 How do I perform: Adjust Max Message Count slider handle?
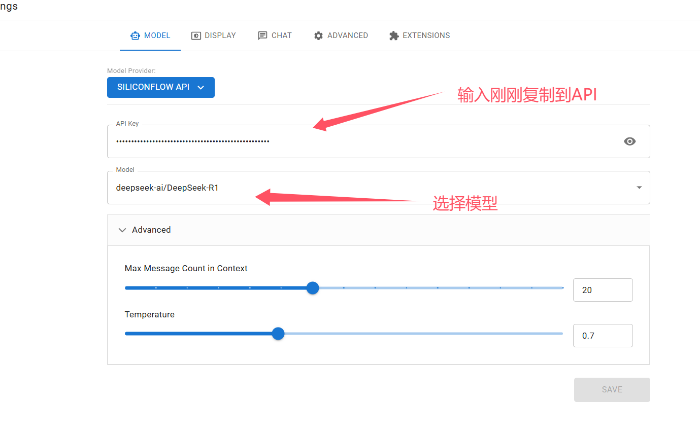pos(313,288)
